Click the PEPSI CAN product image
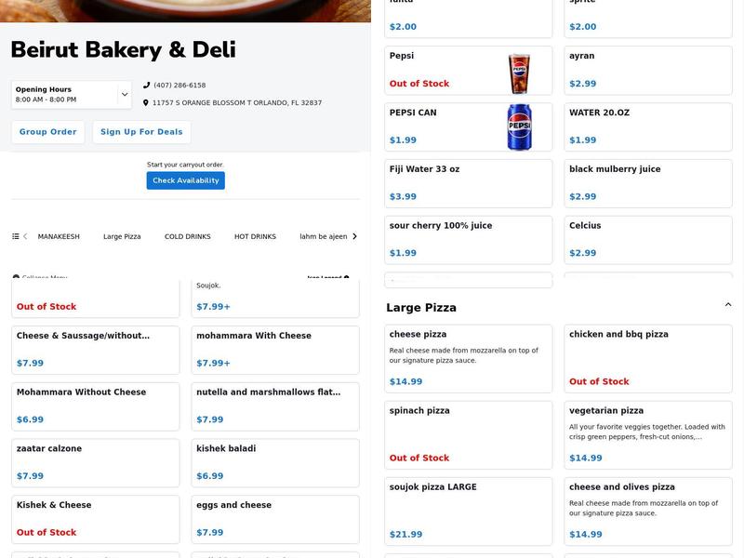This screenshot has width=744, height=558. (517, 127)
